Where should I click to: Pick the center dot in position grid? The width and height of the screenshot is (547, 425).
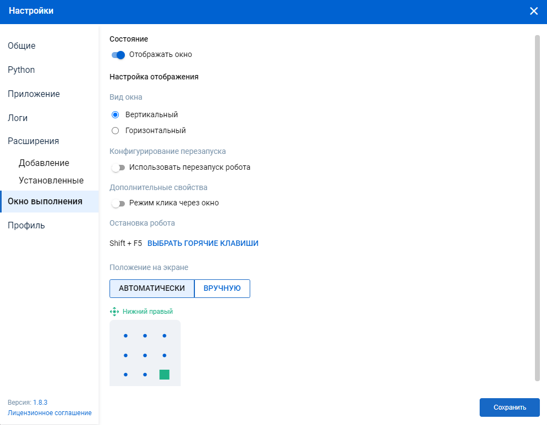(x=145, y=355)
